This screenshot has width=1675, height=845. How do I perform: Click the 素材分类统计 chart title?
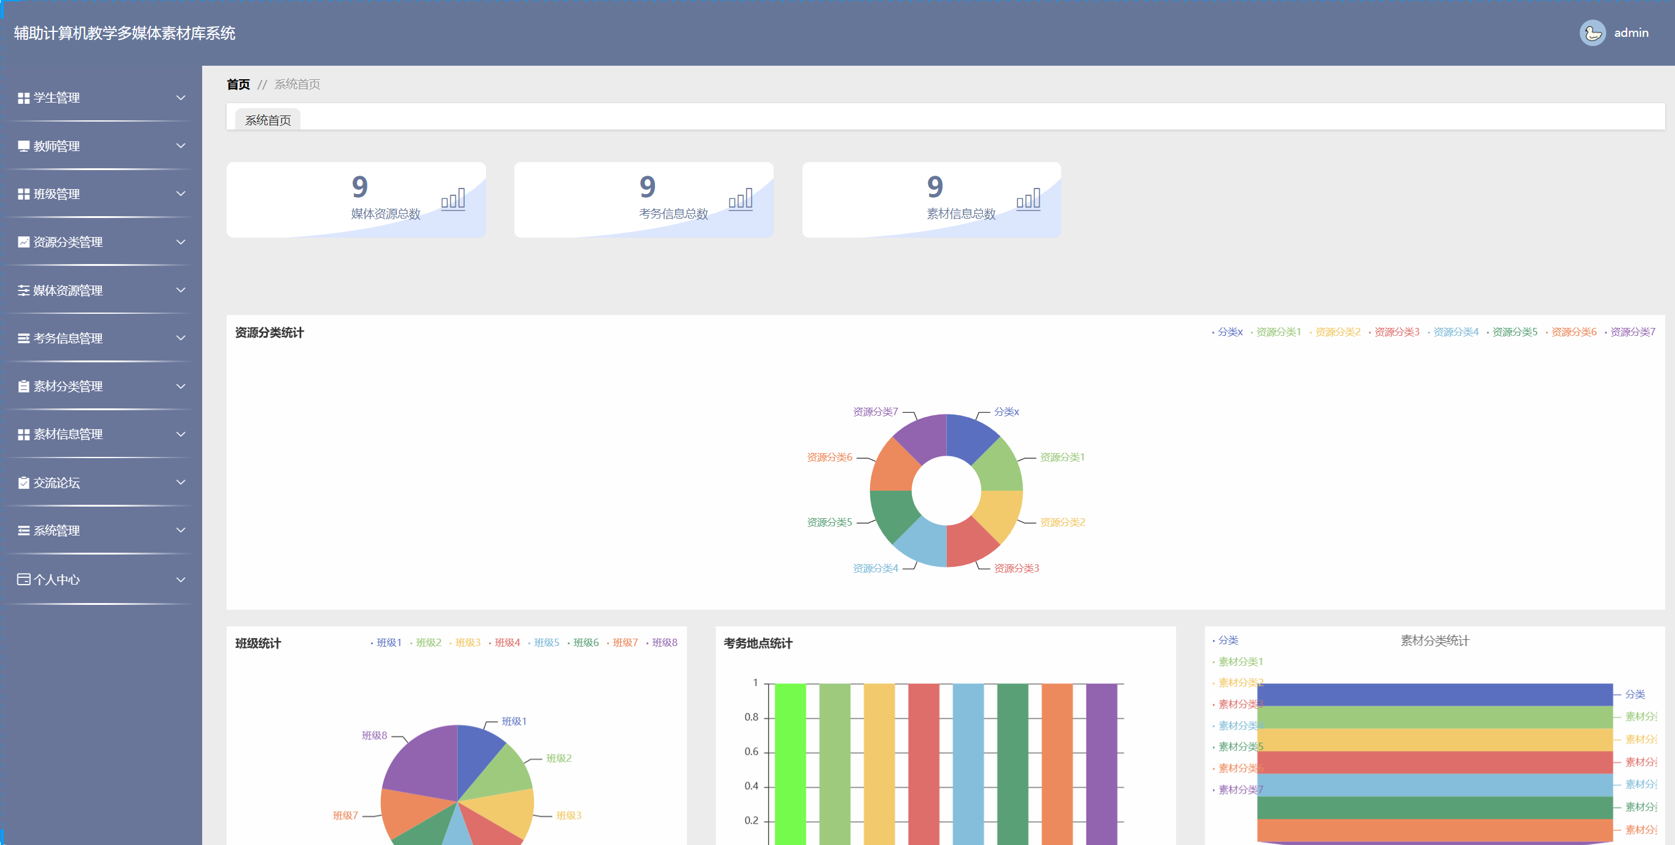pyautogui.click(x=1435, y=641)
